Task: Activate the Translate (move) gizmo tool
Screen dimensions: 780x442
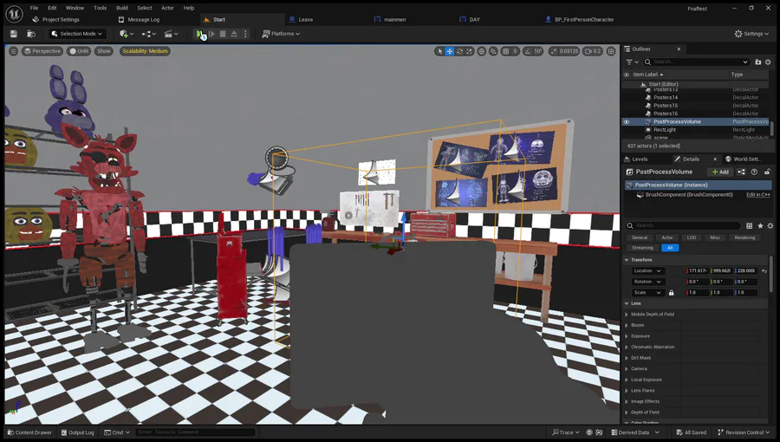Action: point(449,51)
